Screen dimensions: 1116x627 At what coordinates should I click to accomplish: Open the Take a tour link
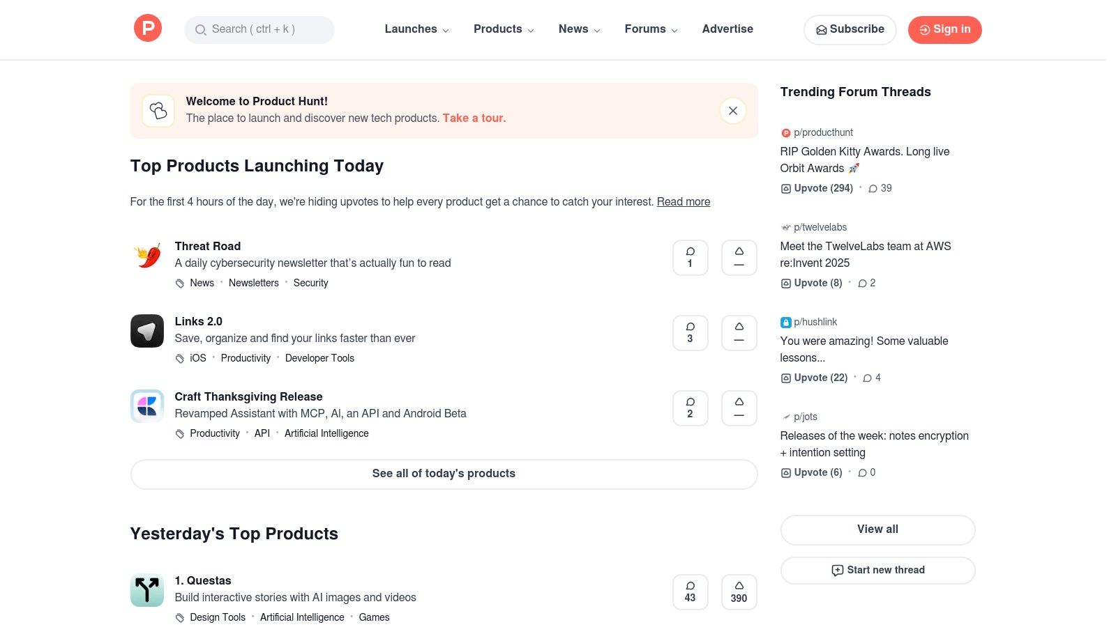(x=474, y=118)
